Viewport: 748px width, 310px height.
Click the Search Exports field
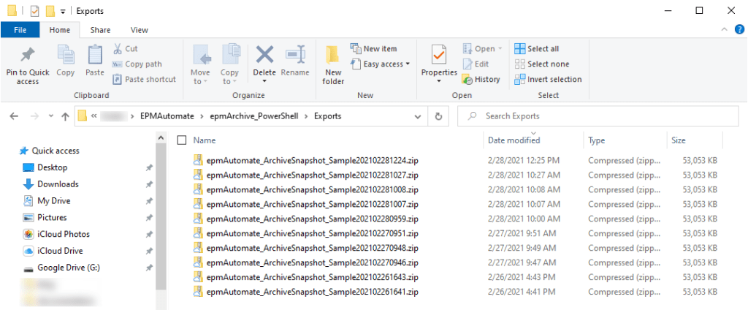599,116
